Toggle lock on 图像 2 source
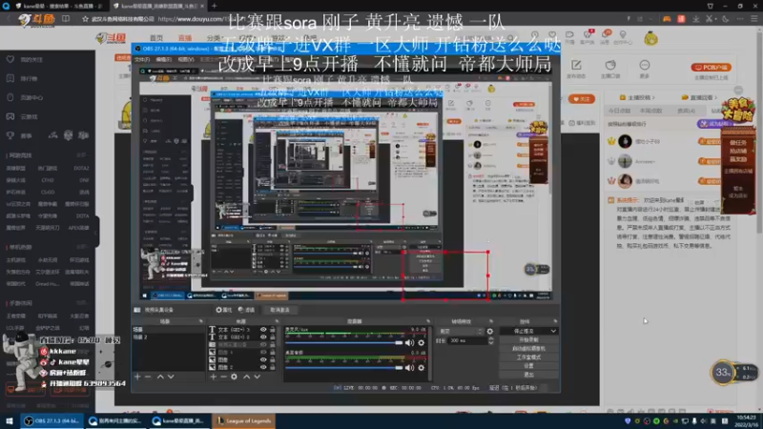 273,367
